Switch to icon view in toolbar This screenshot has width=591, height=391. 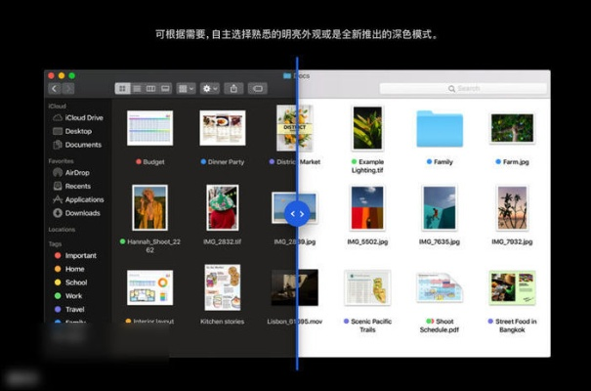pos(122,88)
